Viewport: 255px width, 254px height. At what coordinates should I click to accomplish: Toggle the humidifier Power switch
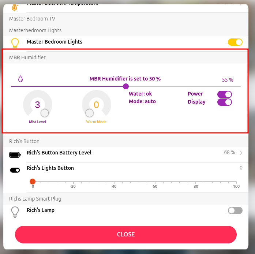(225, 94)
